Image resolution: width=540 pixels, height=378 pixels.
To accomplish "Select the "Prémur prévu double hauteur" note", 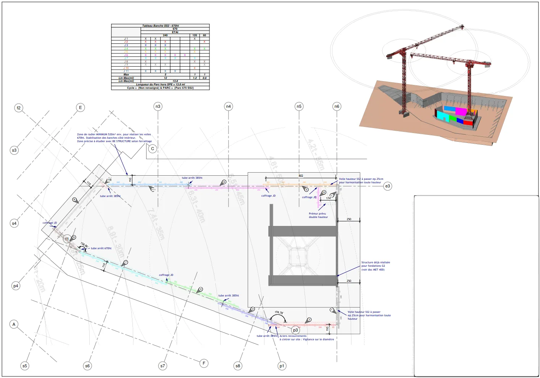I will (318, 215).
